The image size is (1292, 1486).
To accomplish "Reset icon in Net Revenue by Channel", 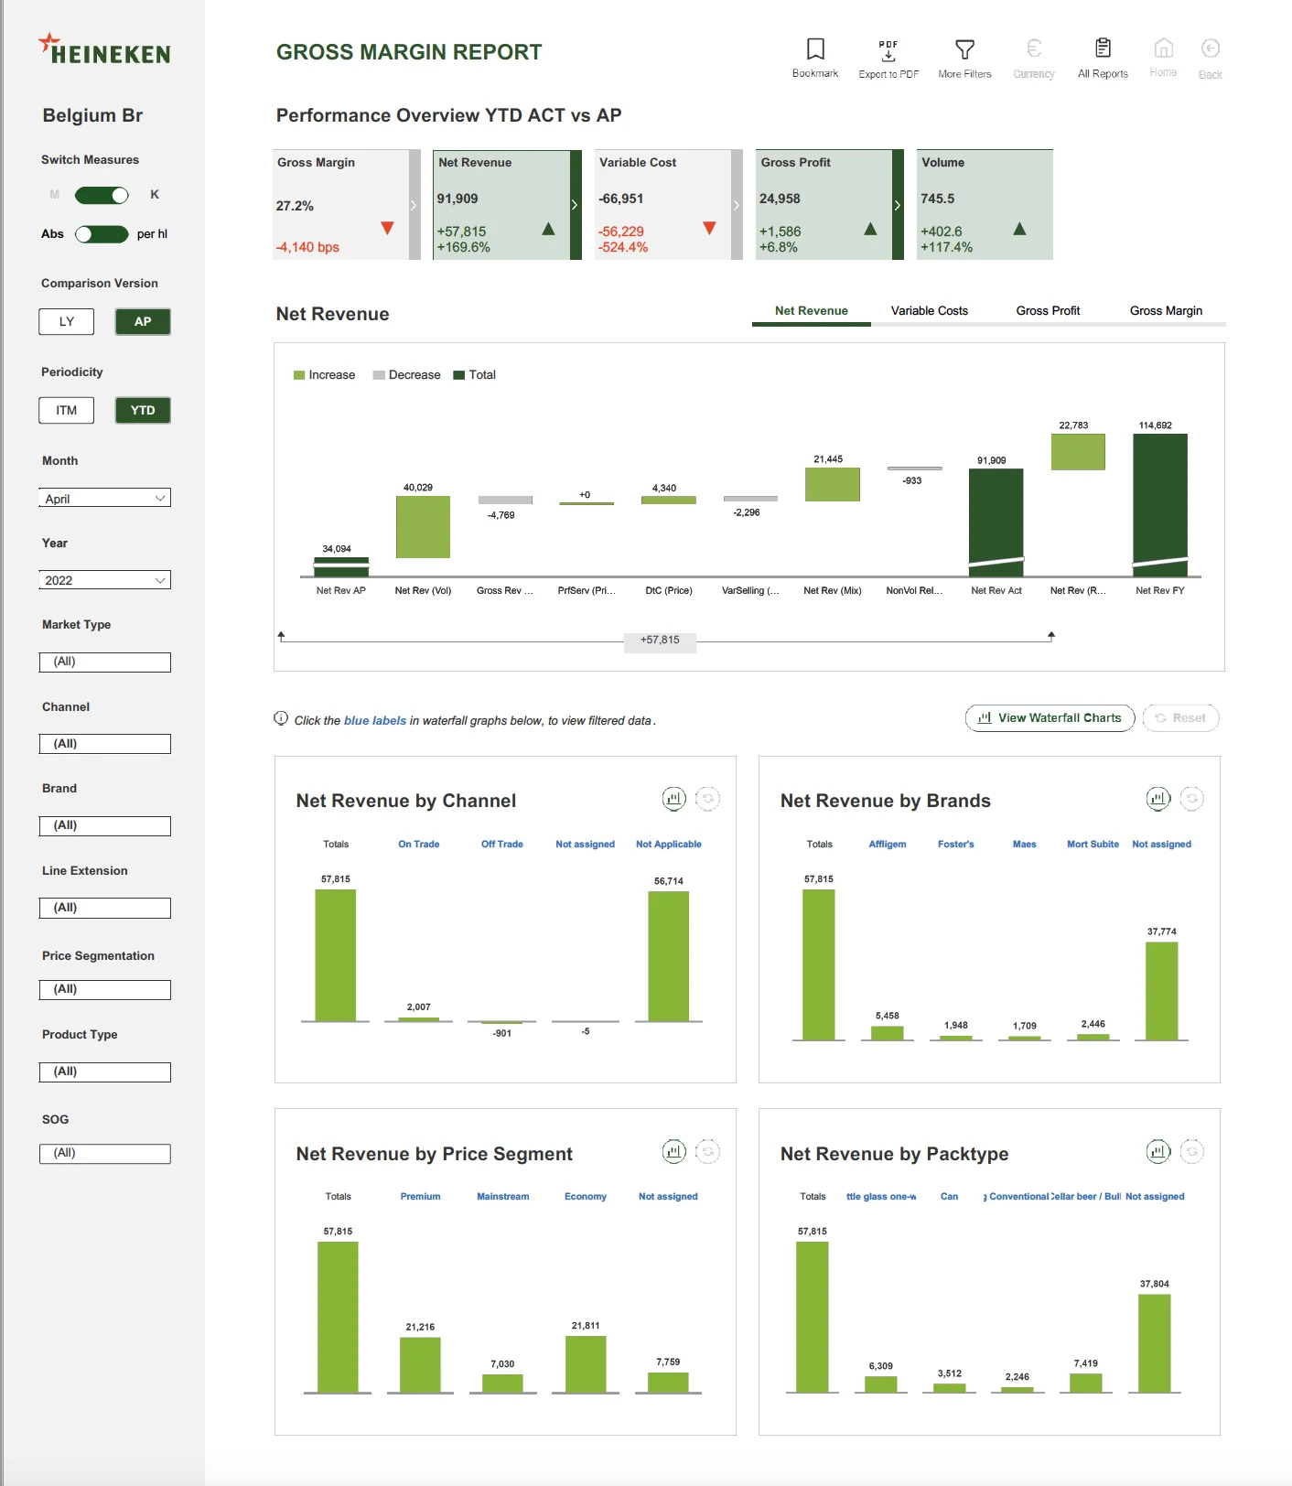I will pos(708,799).
